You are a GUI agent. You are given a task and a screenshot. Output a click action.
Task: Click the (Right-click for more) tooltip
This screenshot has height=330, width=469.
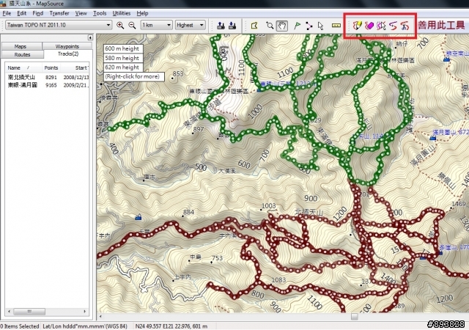pyautogui.click(x=133, y=77)
